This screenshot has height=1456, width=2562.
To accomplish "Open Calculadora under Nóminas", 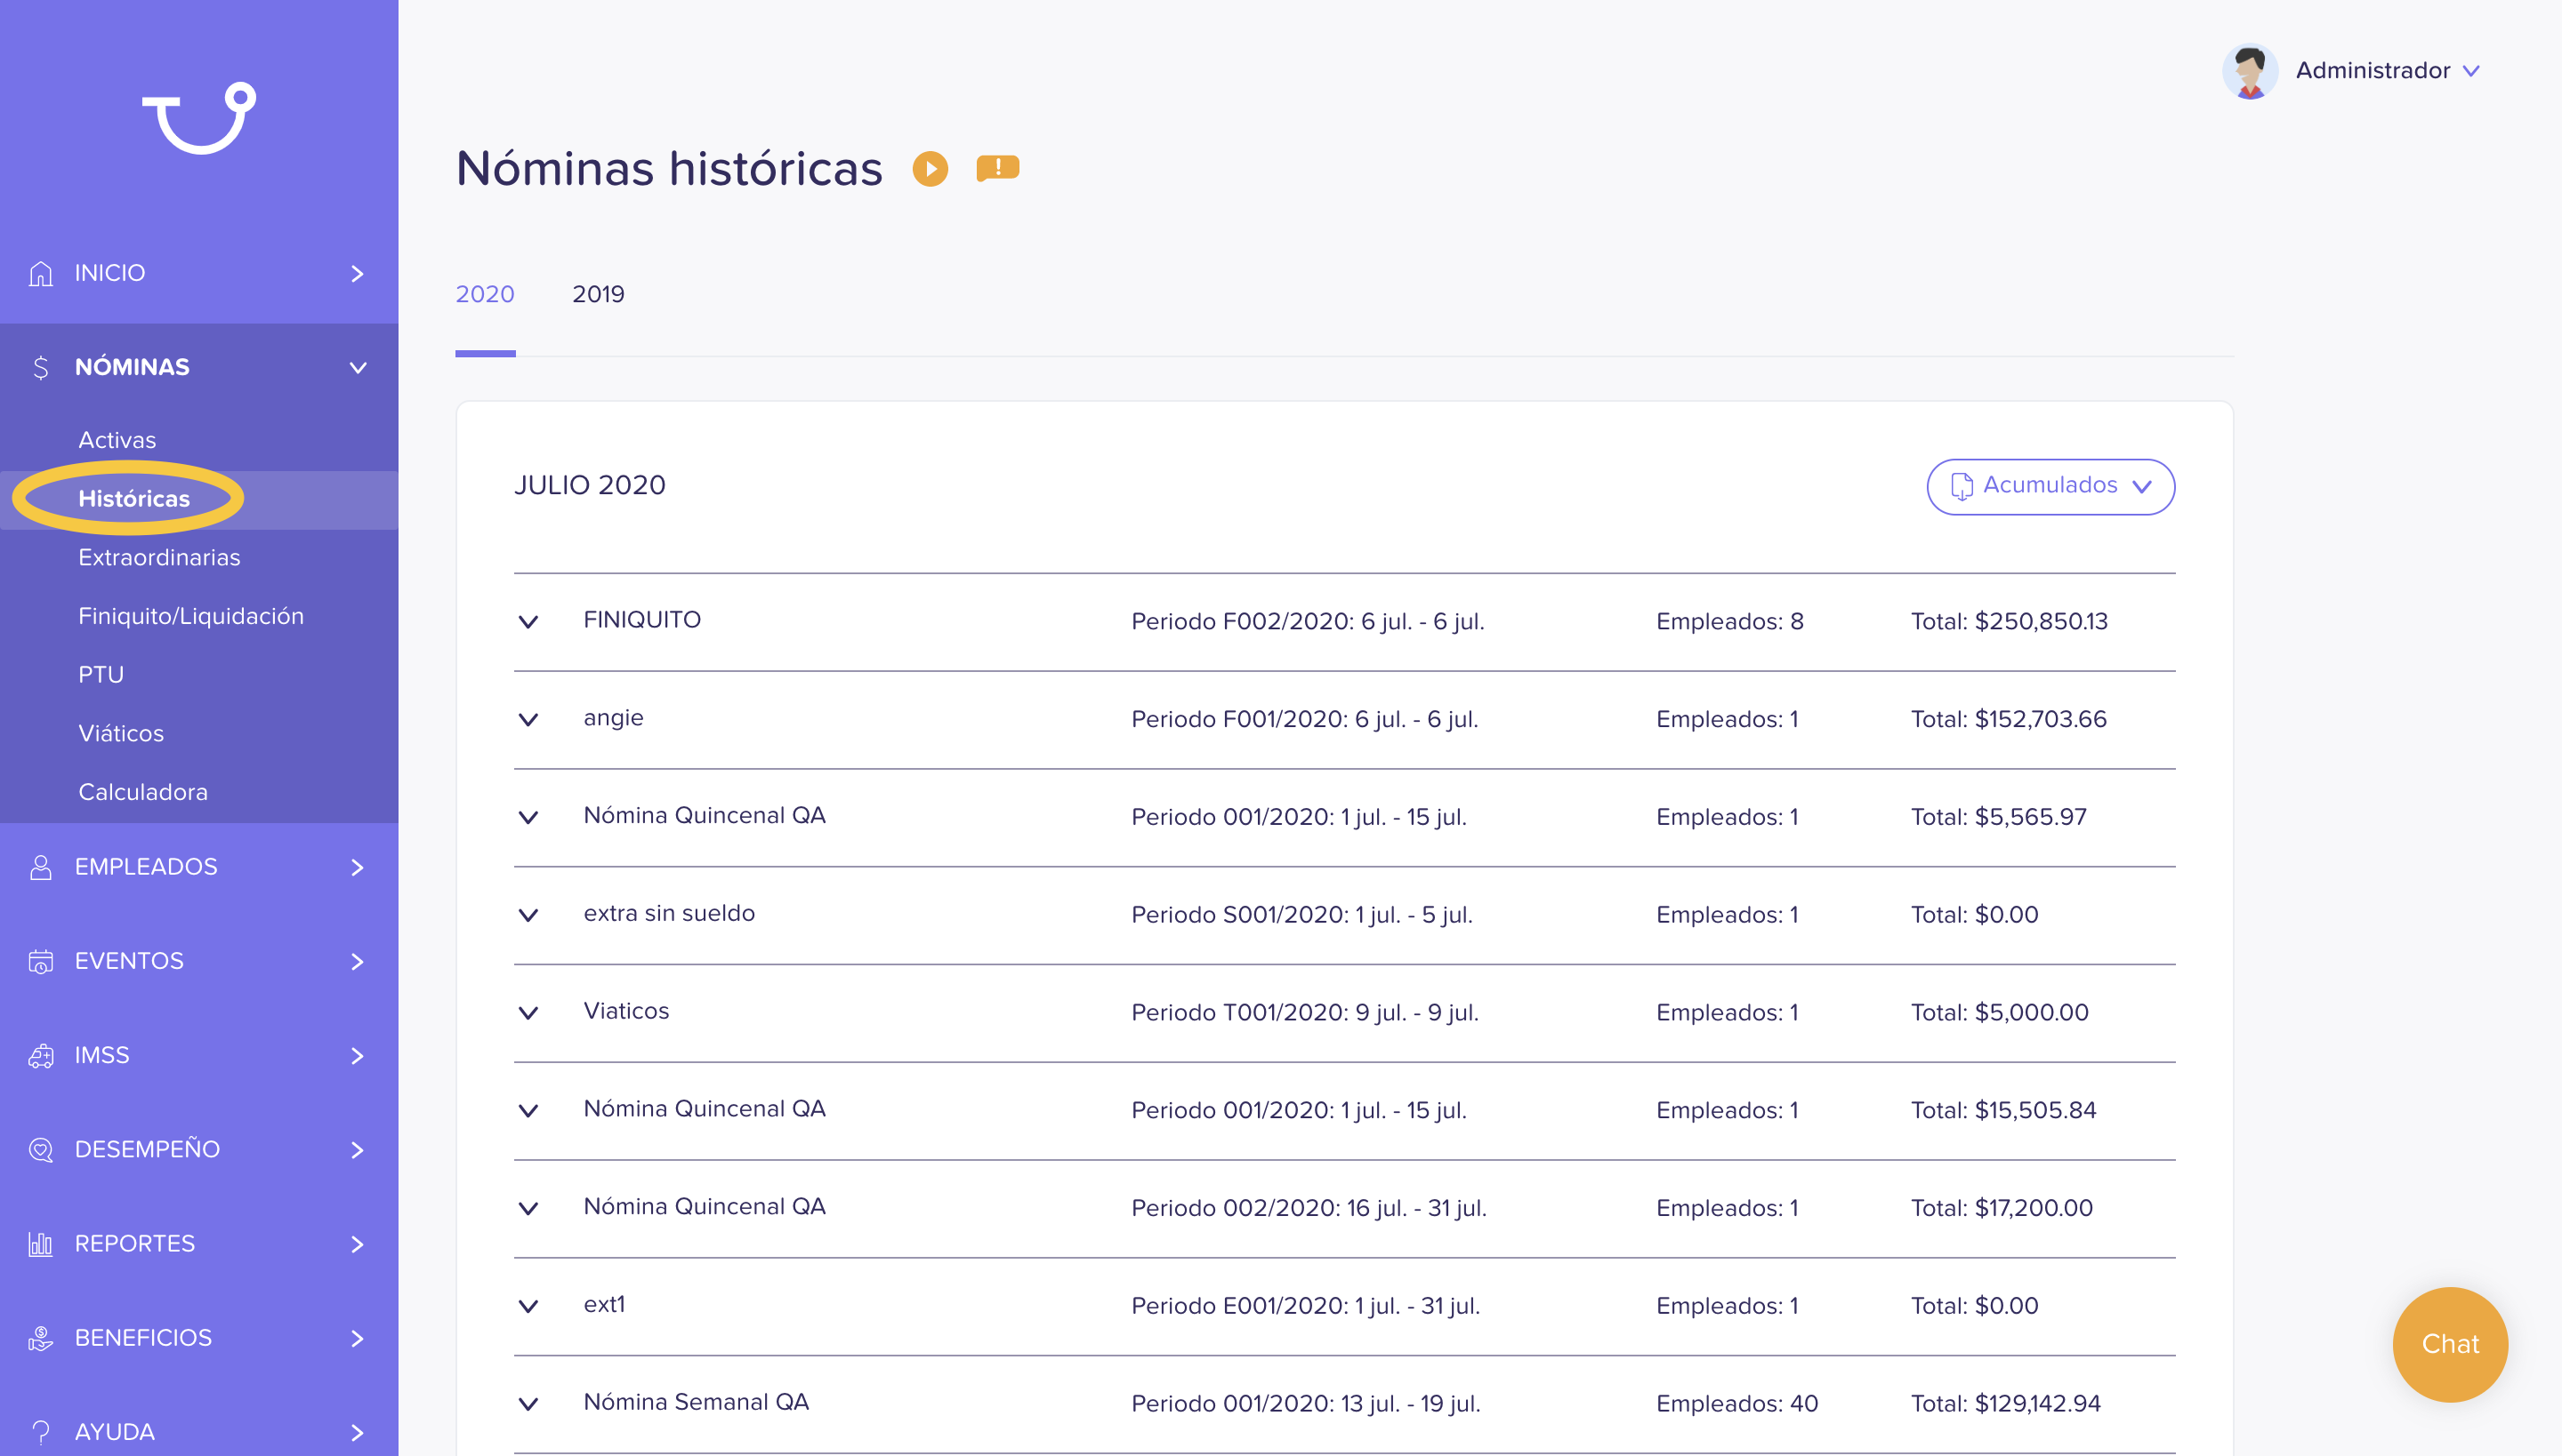I will [143, 792].
